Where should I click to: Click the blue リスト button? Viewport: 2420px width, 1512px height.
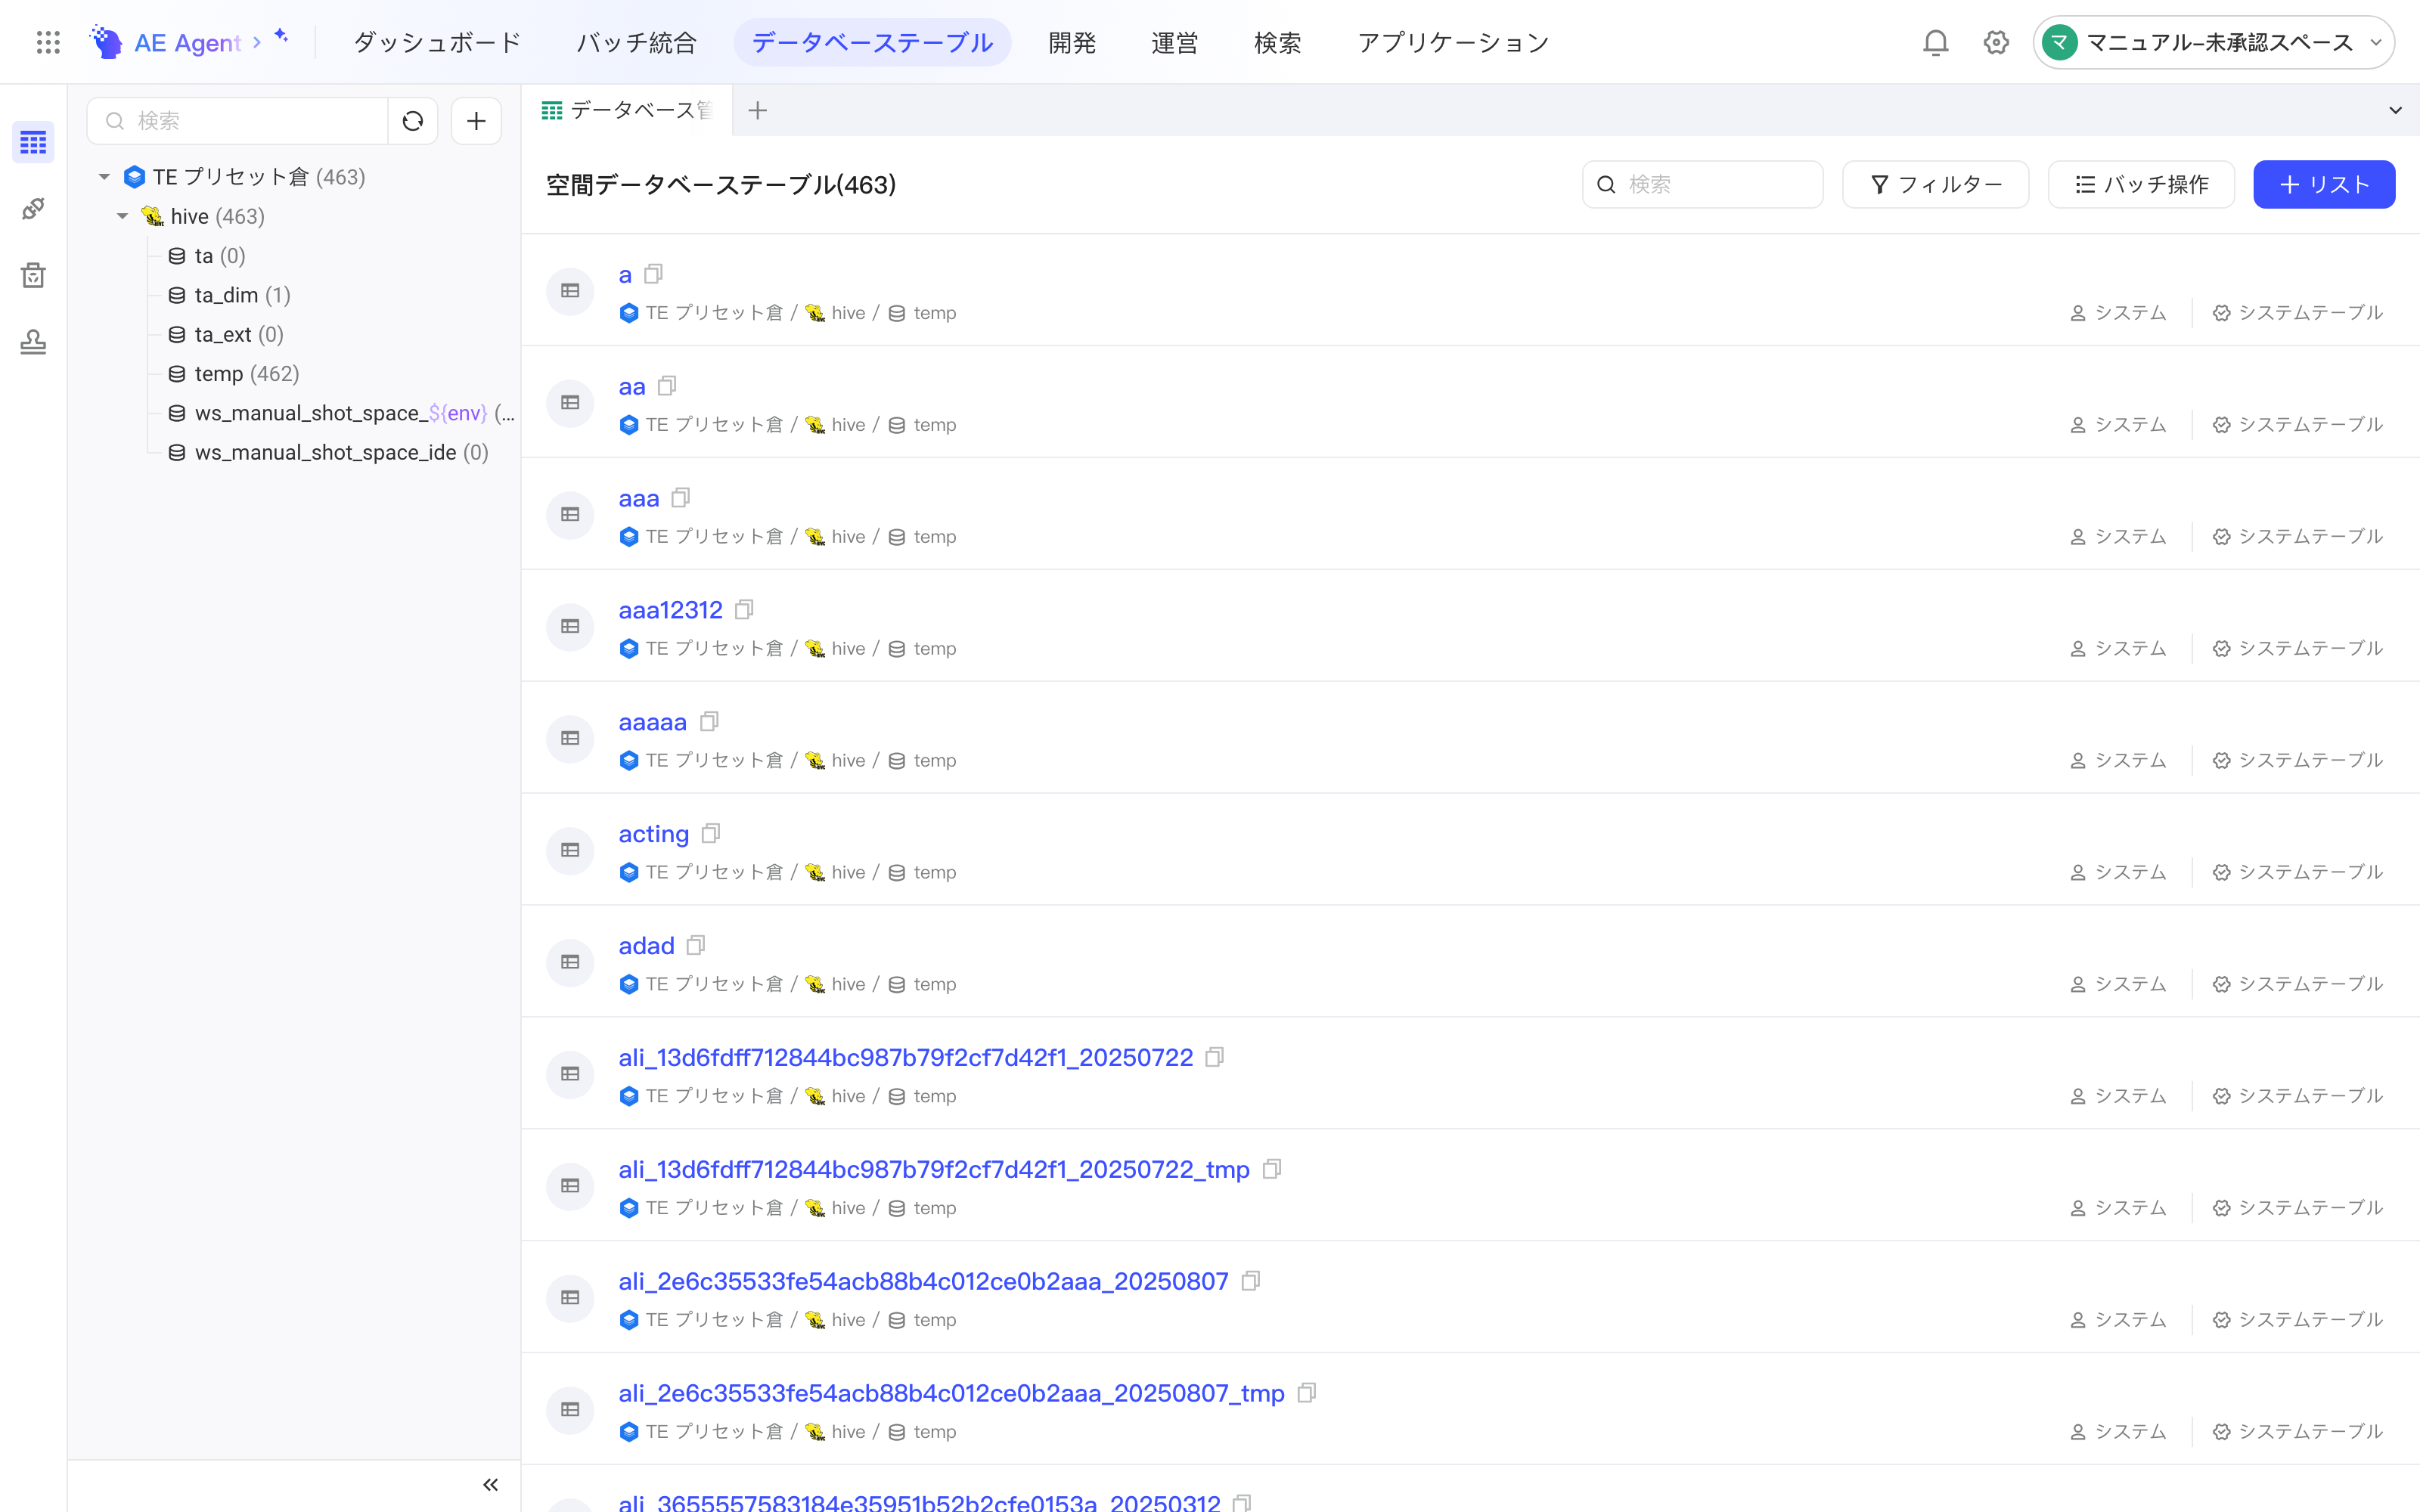point(2324,184)
